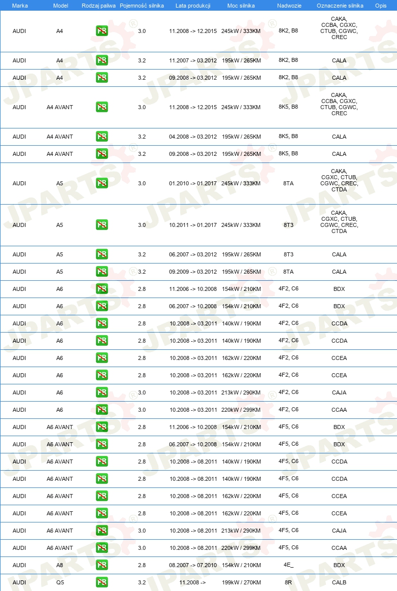The width and height of the screenshot is (397, 591).
Task: Click engine codes list in A4 AVANT 3.0 row
Action: (x=339, y=104)
